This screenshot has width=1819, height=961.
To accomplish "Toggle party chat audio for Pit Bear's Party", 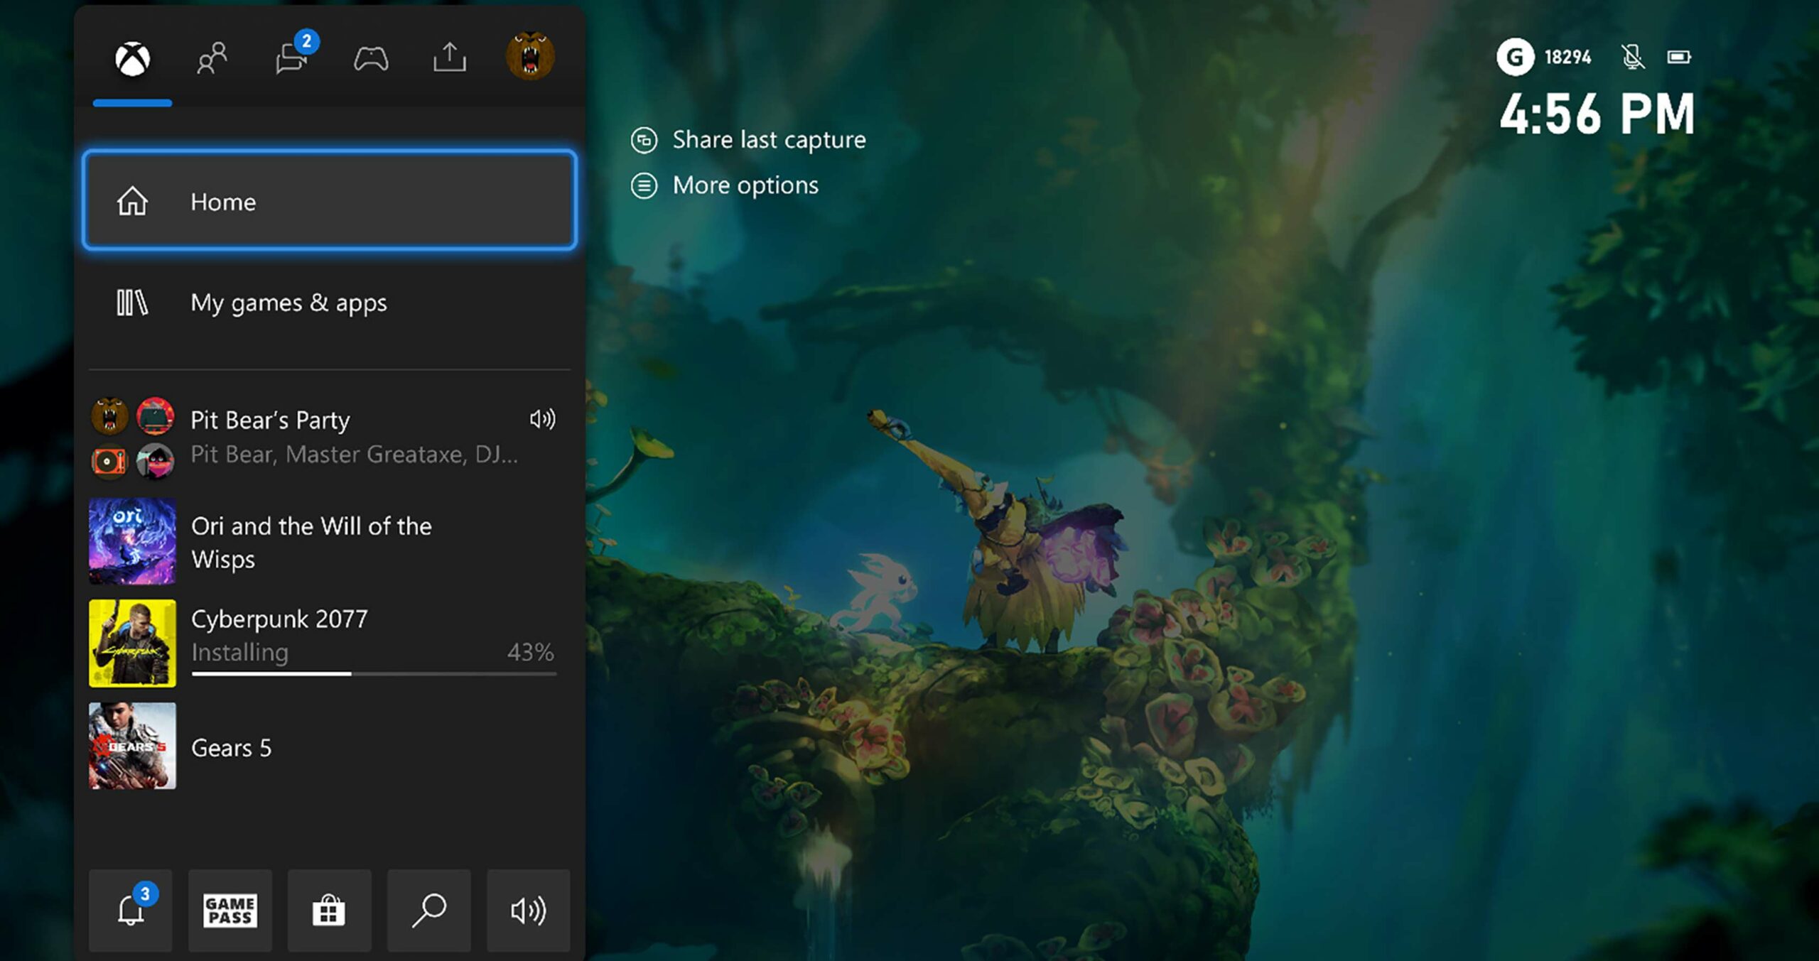I will (544, 420).
